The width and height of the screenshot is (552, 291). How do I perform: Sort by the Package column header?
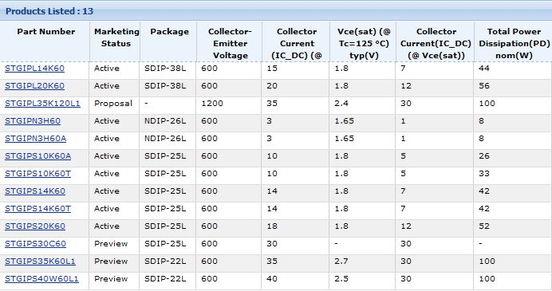point(169,32)
